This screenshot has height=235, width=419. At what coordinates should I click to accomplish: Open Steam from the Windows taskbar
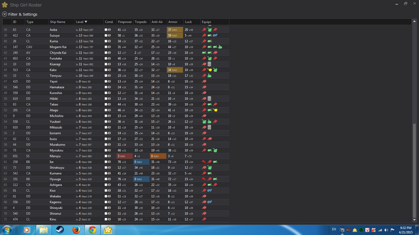click(x=60, y=230)
